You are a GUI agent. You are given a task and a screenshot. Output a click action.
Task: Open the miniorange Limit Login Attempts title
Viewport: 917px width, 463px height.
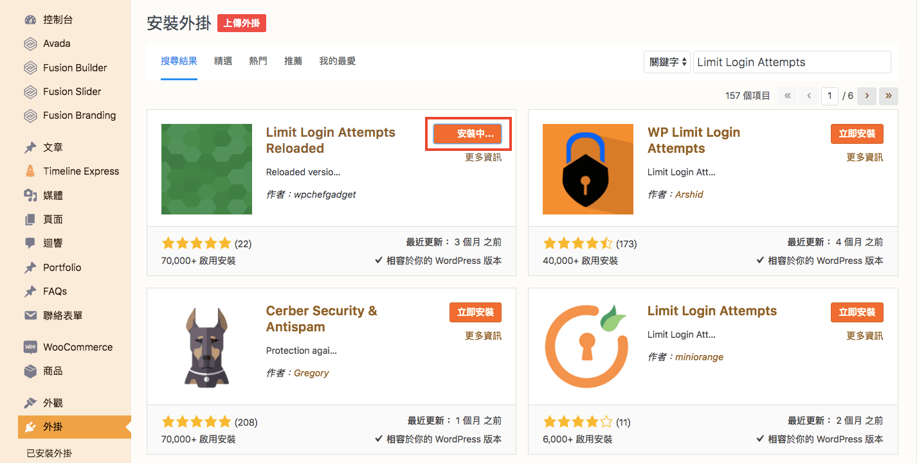[713, 311]
